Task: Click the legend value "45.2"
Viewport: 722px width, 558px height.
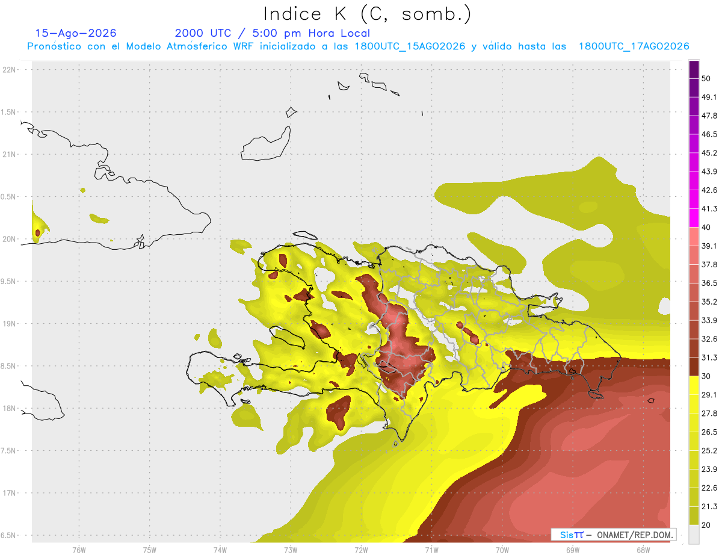Action: pos(710,153)
